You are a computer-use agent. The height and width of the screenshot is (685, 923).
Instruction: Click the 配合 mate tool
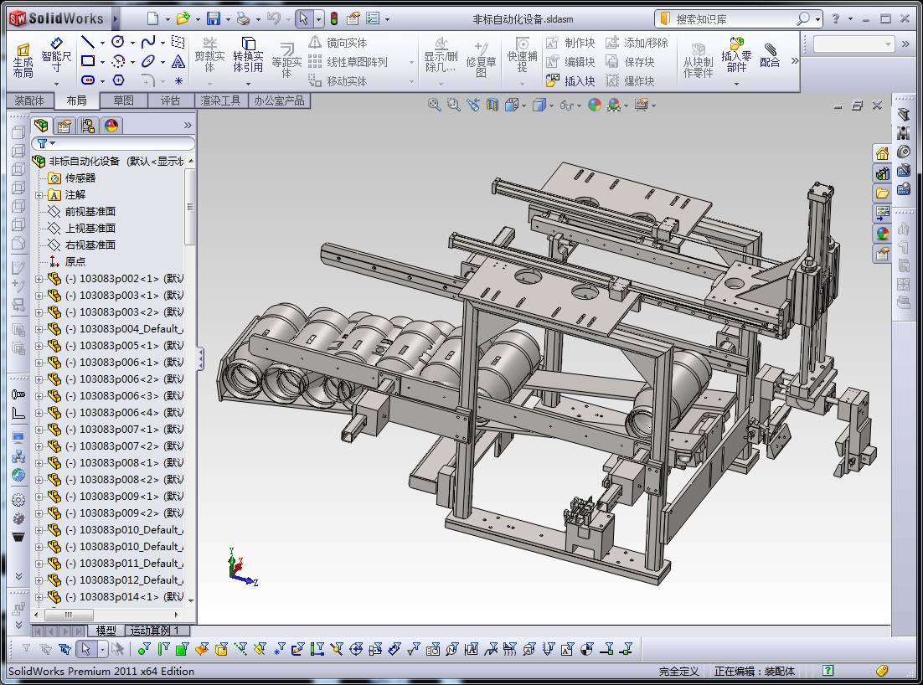[x=770, y=55]
